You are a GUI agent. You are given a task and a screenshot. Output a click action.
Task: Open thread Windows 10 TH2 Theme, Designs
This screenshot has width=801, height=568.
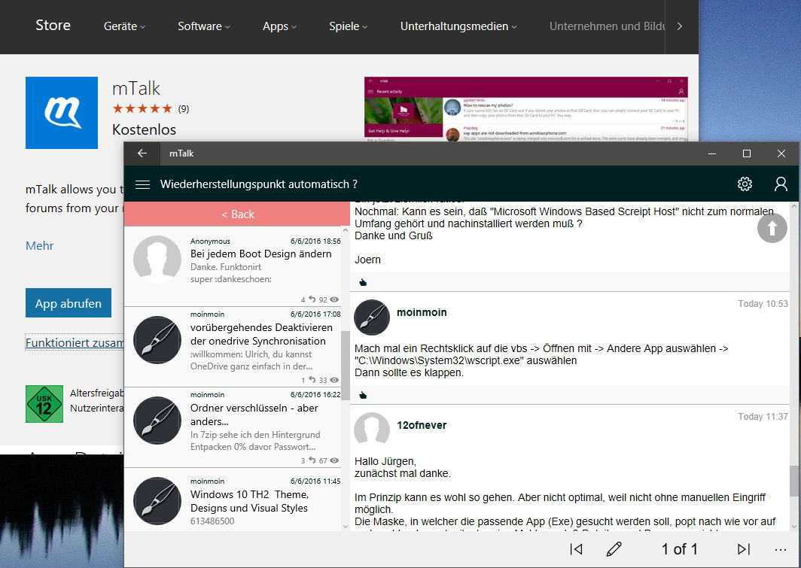233,500
